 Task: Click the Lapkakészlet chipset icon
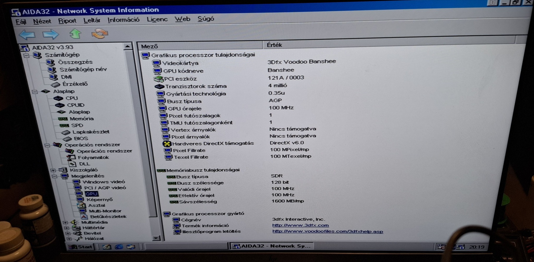[x=66, y=132]
